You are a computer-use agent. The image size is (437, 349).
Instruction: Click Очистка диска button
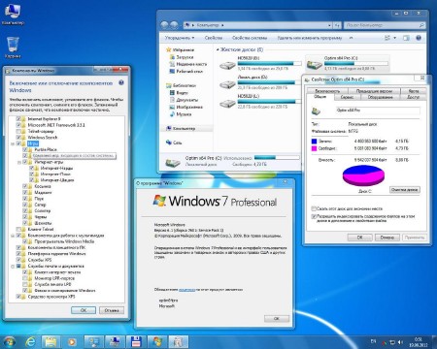point(405,190)
